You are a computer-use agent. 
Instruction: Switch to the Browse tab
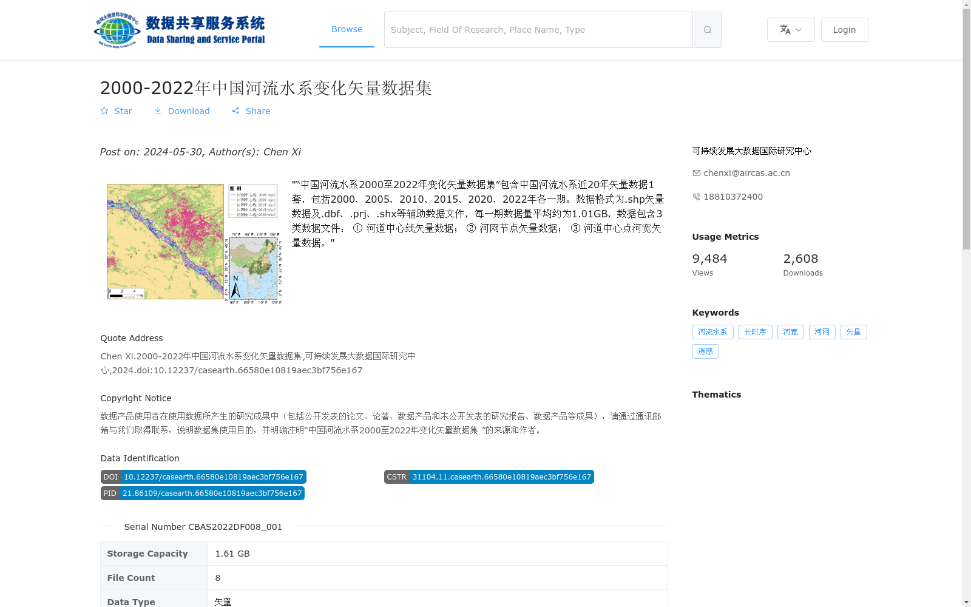click(347, 29)
